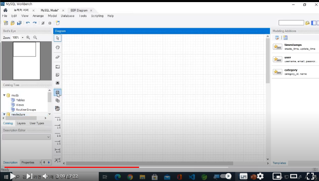
Task: Add the user template
Action: pyautogui.click(x=295, y=59)
